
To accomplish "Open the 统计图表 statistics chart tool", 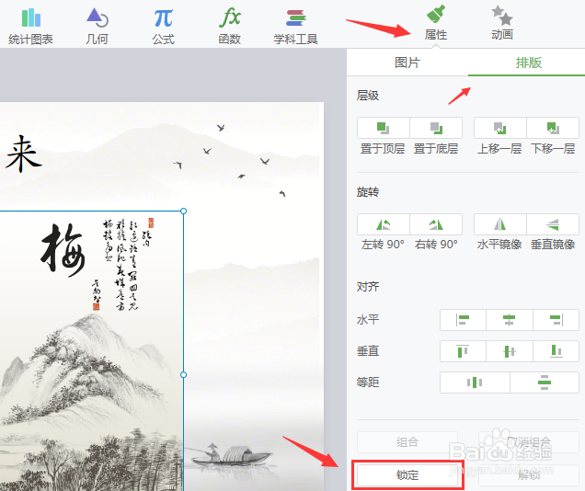I will (30, 27).
